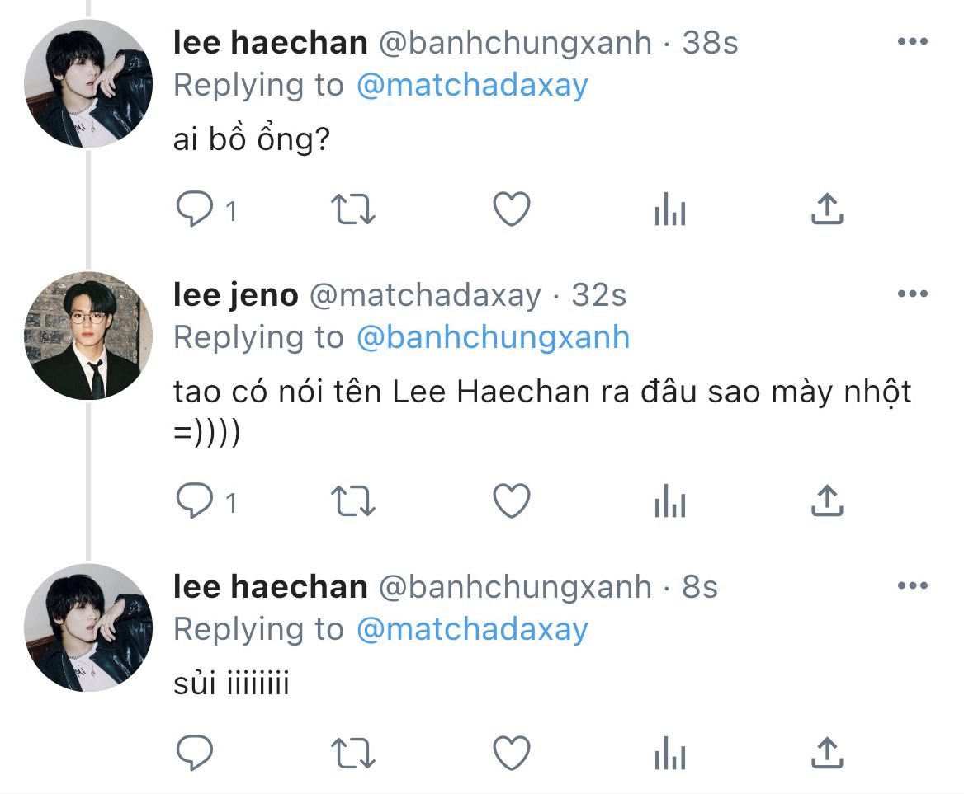Click the lee jeno display name
The height and width of the screenshot is (794, 964).
pyautogui.click(x=235, y=294)
